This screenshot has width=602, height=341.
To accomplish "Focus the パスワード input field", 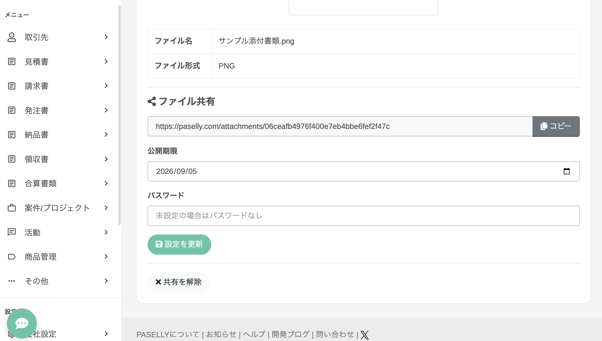I will (364, 216).
